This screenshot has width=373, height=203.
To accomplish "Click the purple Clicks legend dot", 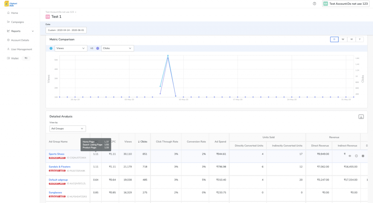I will (98, 48).
